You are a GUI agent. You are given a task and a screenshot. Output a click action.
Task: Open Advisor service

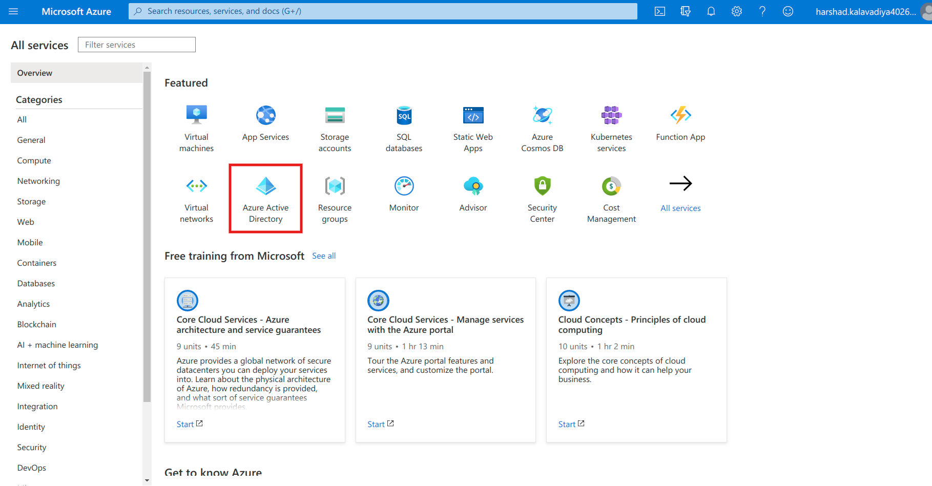pyautogui.click(x=473, y=194)
